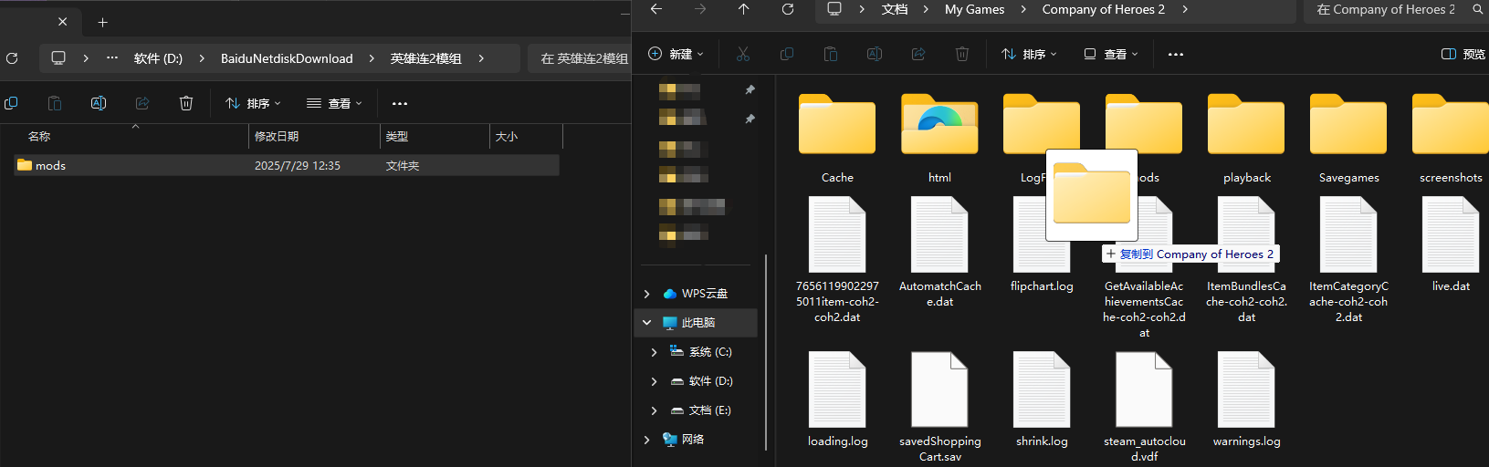Sort by the 类型 column header
1489x467 pixels.
(x=396, y=136)
